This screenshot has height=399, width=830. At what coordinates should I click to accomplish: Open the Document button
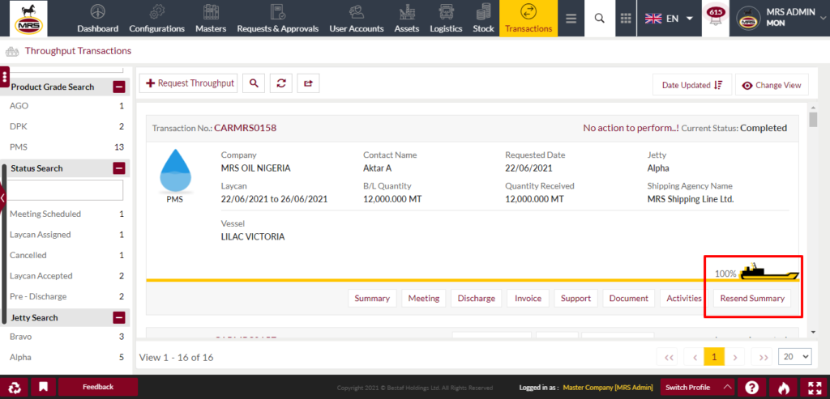pyautogui.click(x=629, y=298)
